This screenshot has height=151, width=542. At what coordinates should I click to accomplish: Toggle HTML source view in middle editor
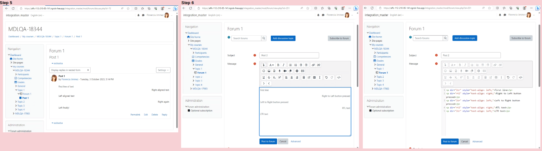click(339, 77)
